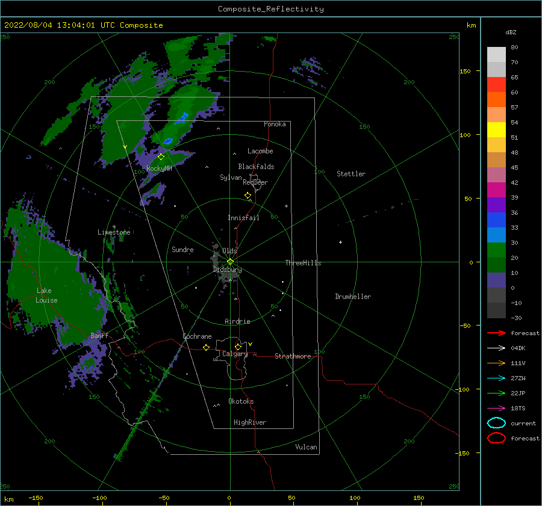Click the dBZ legend heading
This screenshot has height=506, width=542.
(x=511, y=32)
